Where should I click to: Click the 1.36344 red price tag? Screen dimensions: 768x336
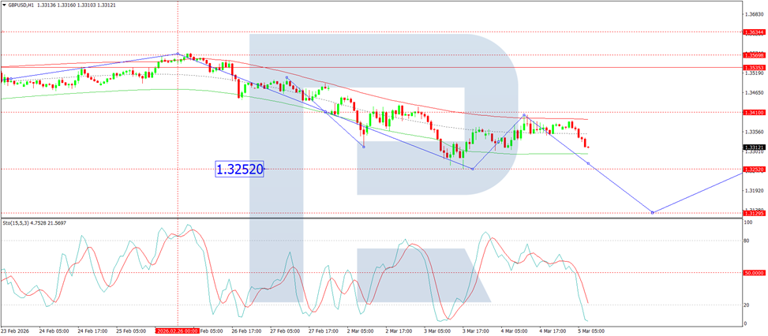tap(755, 32)
